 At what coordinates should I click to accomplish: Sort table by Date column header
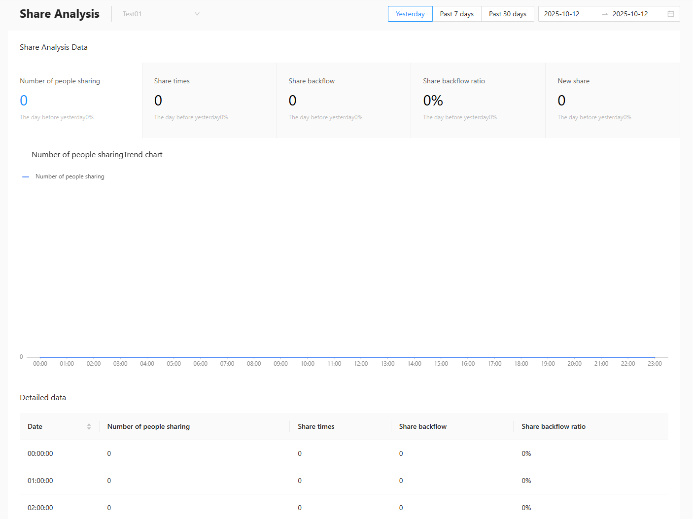tap(35, 427)
